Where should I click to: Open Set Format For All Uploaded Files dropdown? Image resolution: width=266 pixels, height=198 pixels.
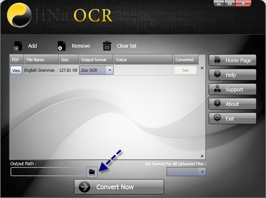pyautogui.click(x=202, y=172)
